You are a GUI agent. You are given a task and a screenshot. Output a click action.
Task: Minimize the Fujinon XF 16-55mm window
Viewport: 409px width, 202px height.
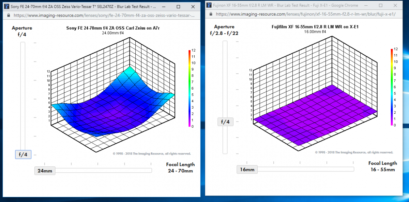click(x=365, y=5)
